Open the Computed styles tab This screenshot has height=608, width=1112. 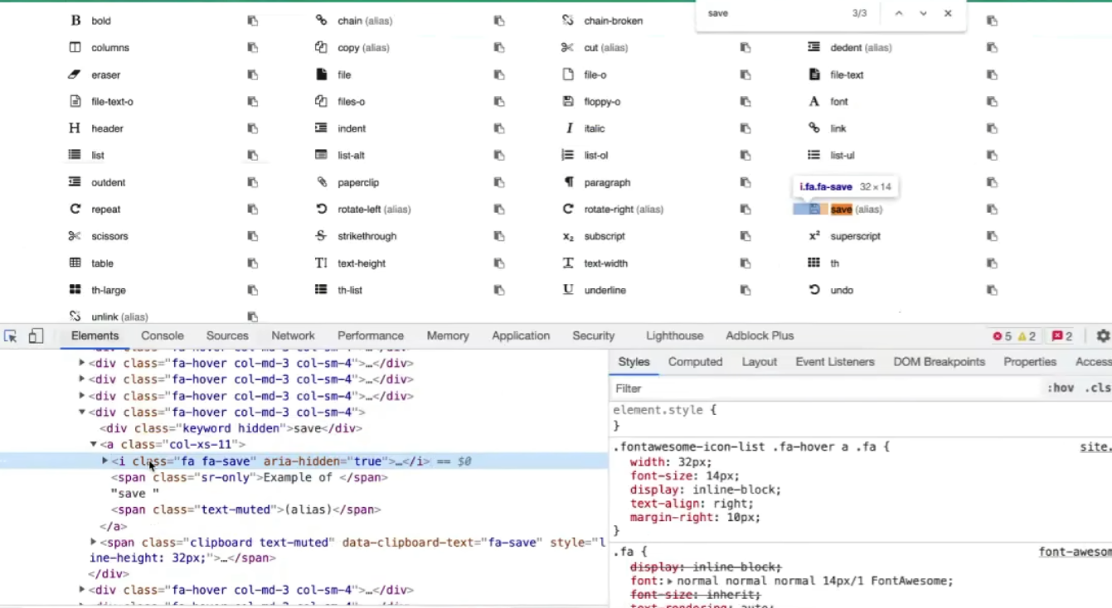tap(695, 362)
